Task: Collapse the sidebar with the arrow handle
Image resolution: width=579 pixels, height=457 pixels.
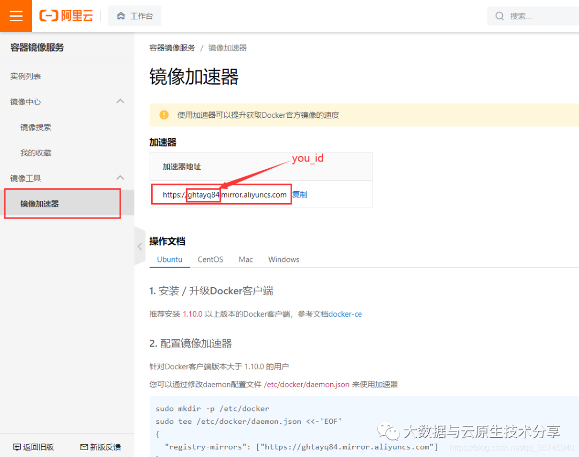Action: click(x=140, y=246)
